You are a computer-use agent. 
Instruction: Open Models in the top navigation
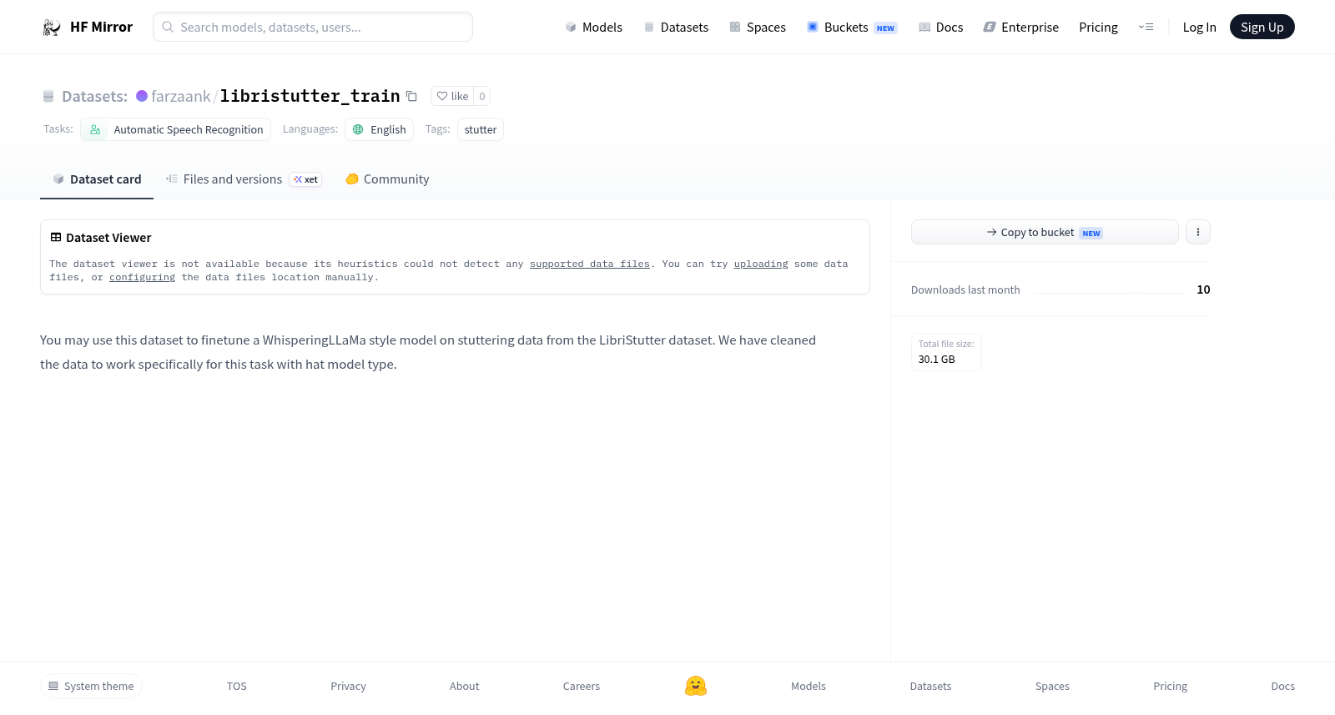coord(593,27)
